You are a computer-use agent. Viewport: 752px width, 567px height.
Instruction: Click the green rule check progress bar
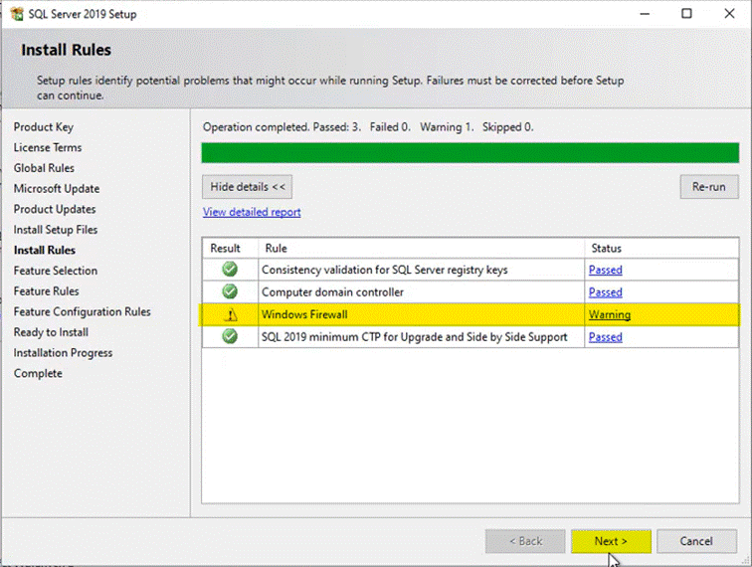click(470, 153)
